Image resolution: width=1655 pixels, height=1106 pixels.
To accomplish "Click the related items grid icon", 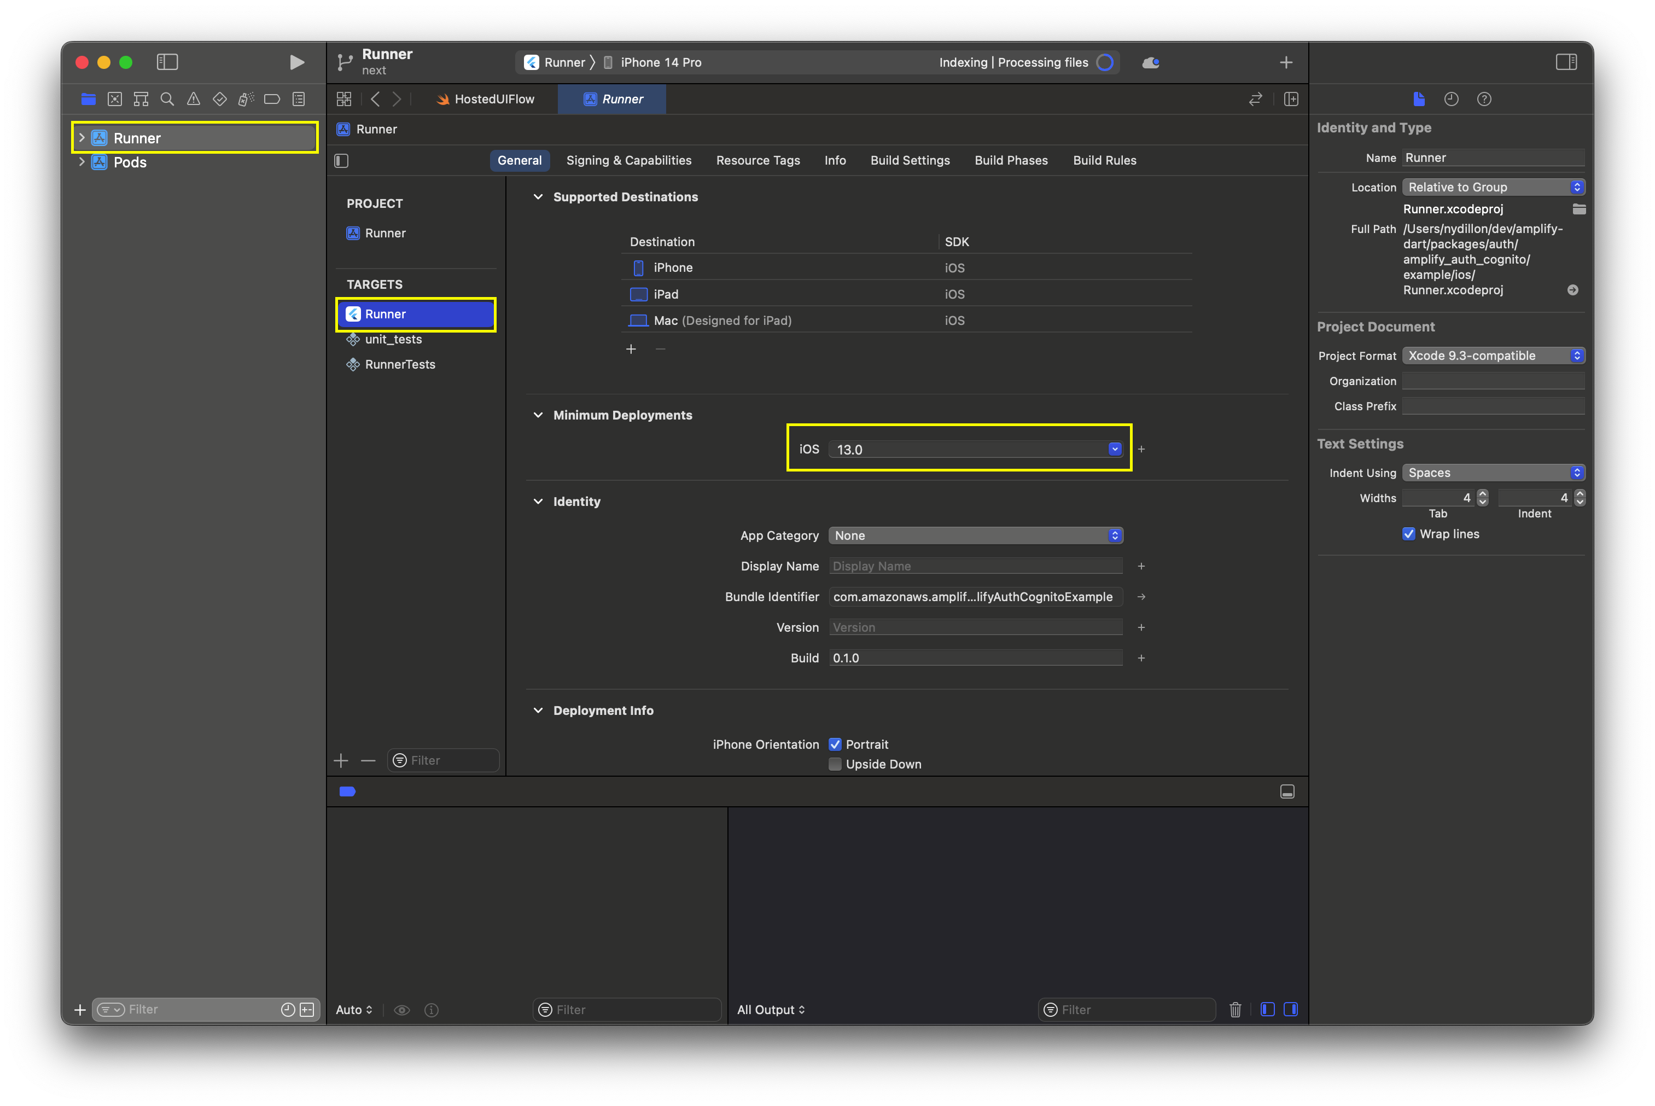I will [x=344, y=100].
